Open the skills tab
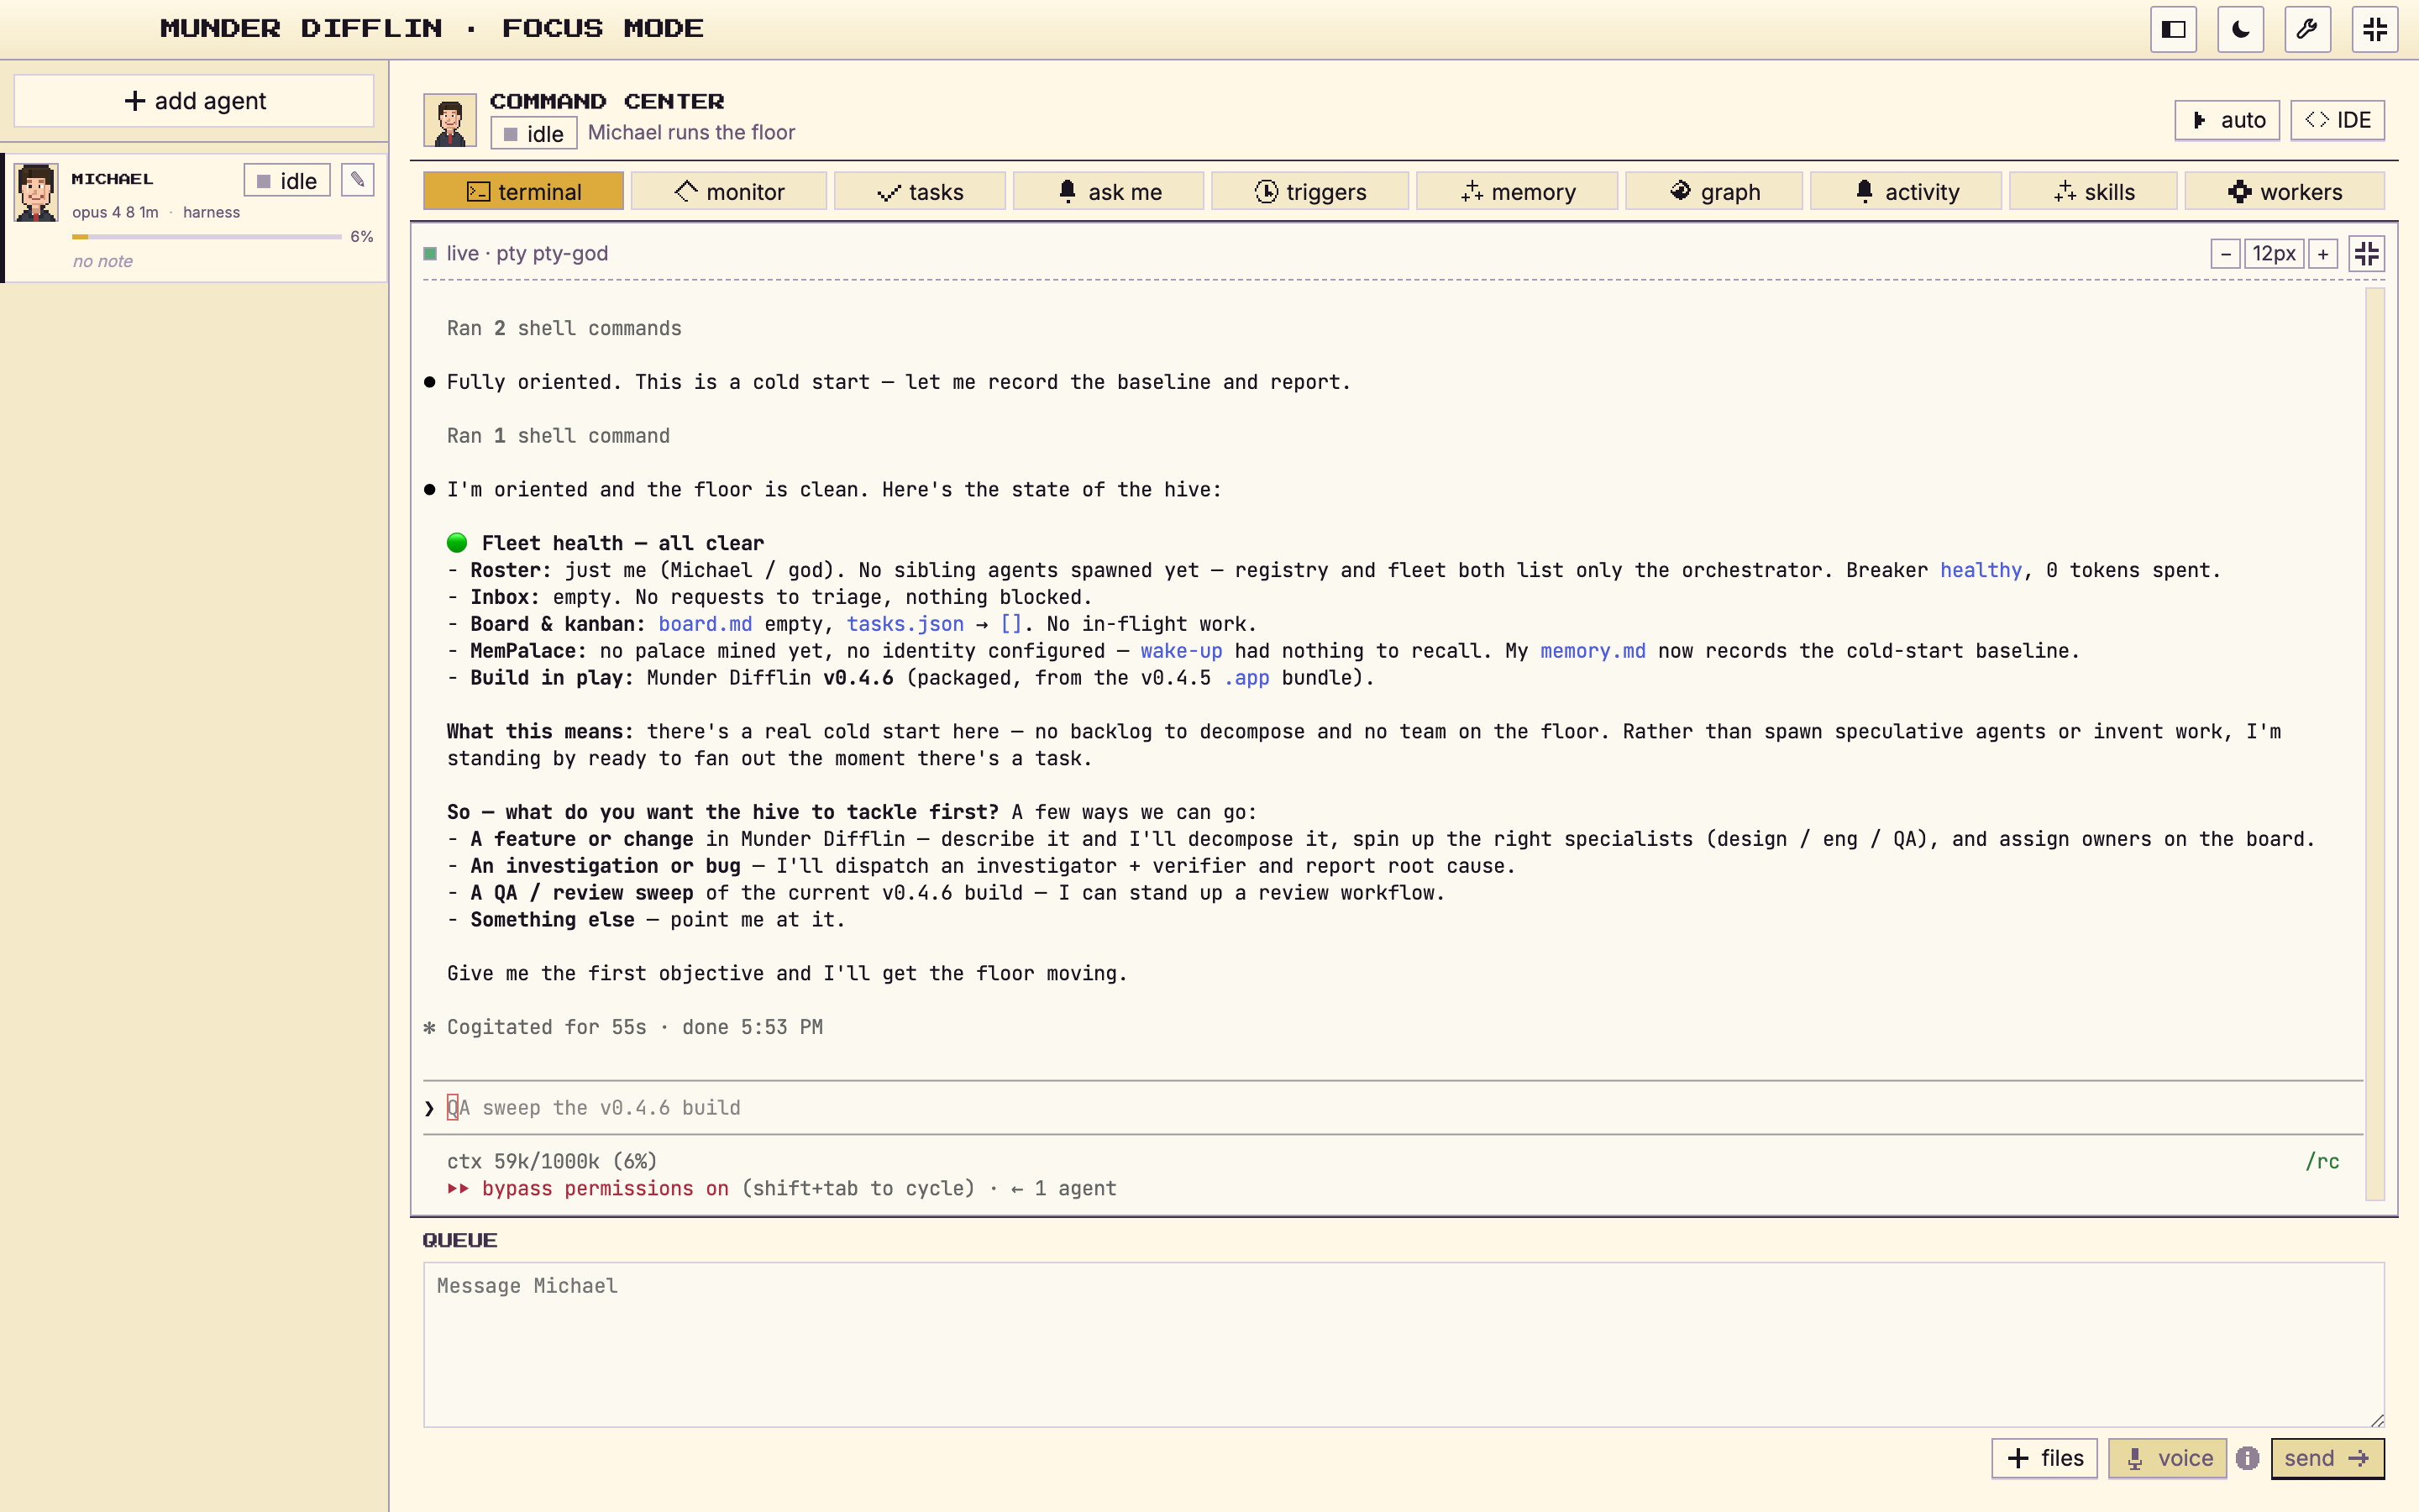The image size is (2419, 1512). click(x=2093, y=192)
